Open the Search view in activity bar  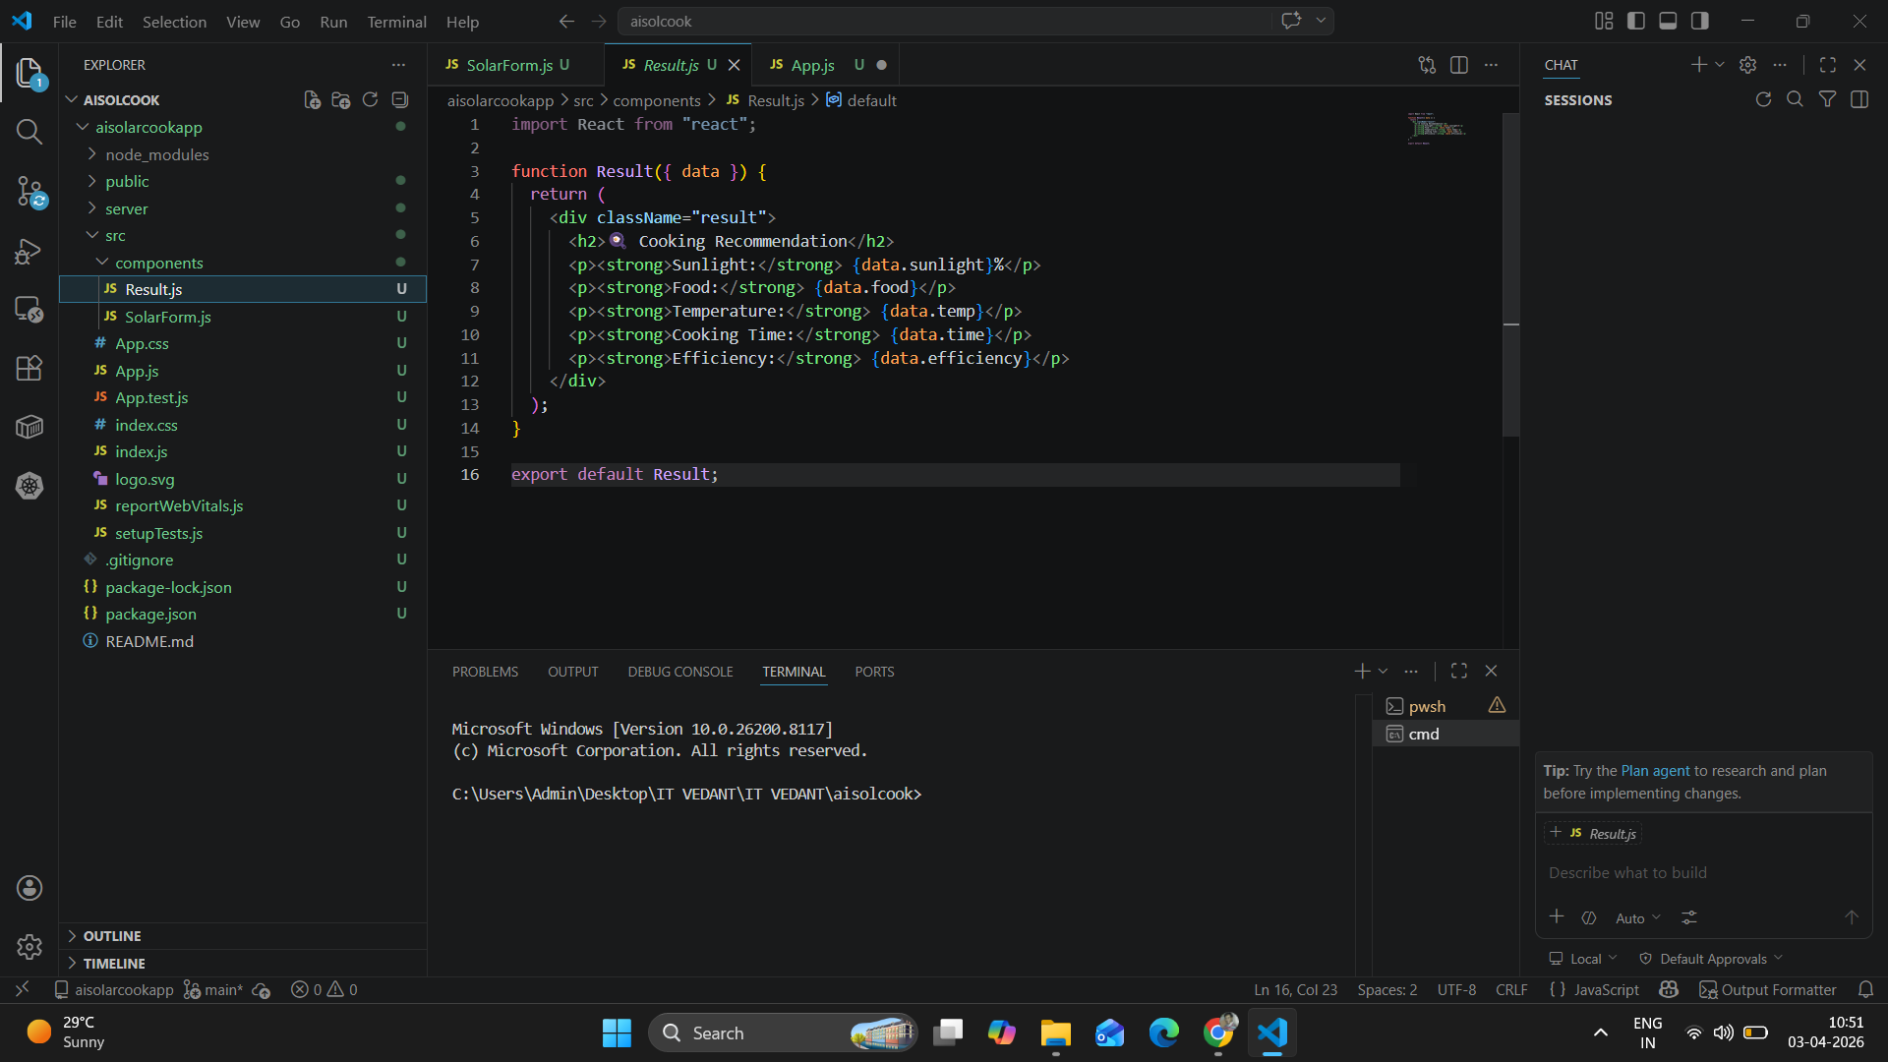(29, 132)
